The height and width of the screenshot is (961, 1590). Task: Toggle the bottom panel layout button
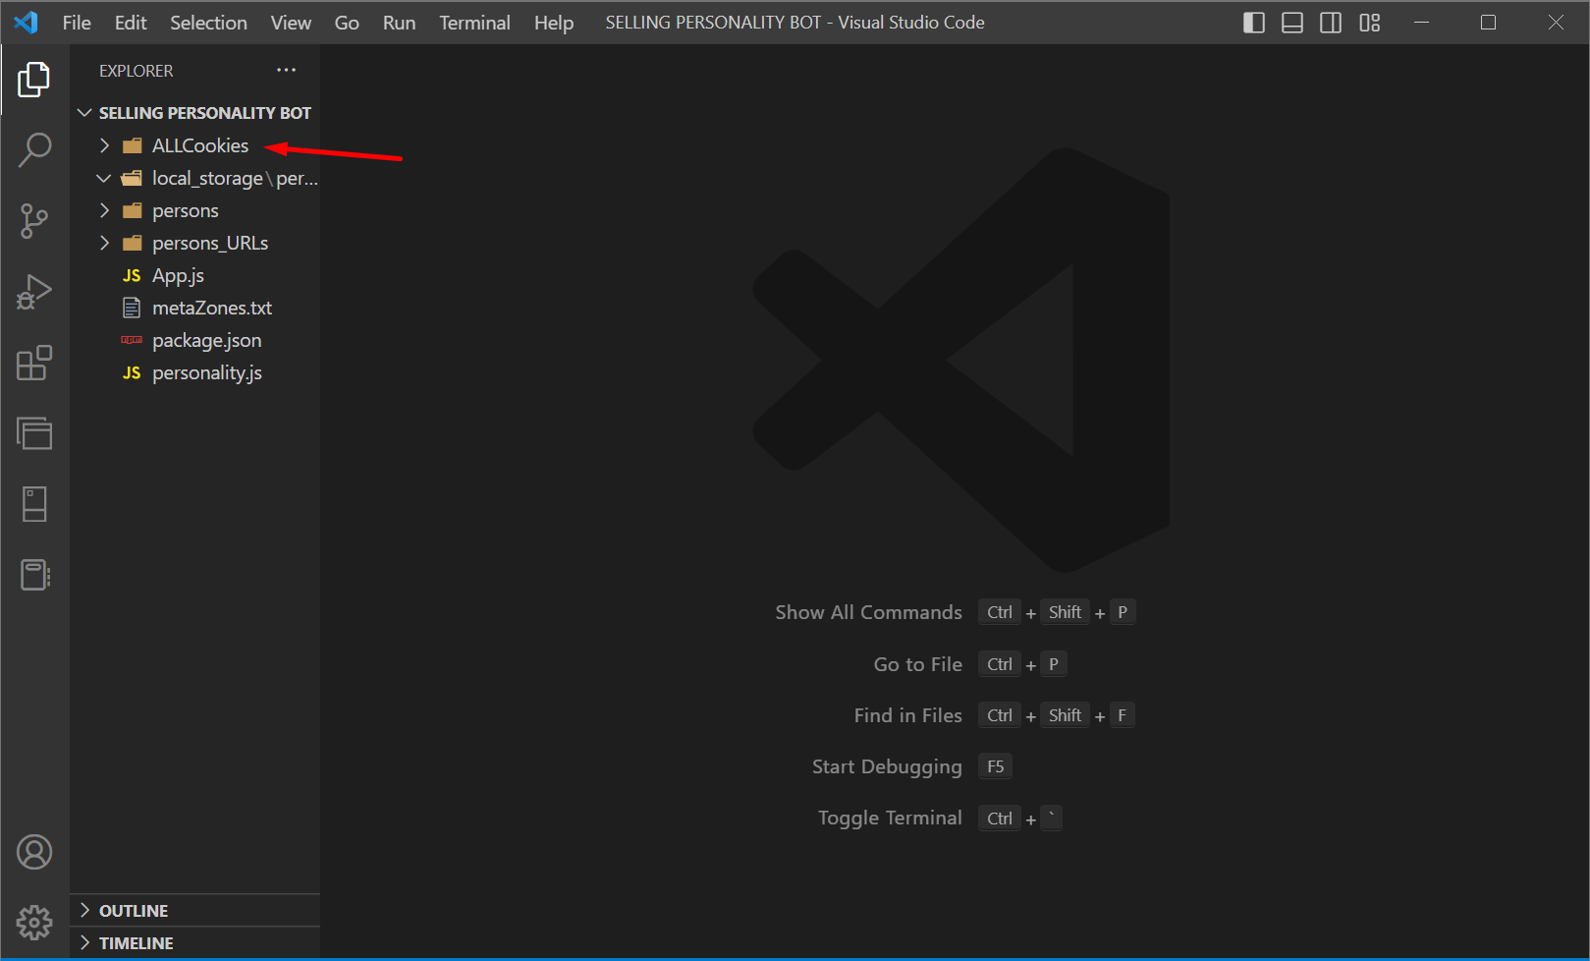[x=1292, y=23]
